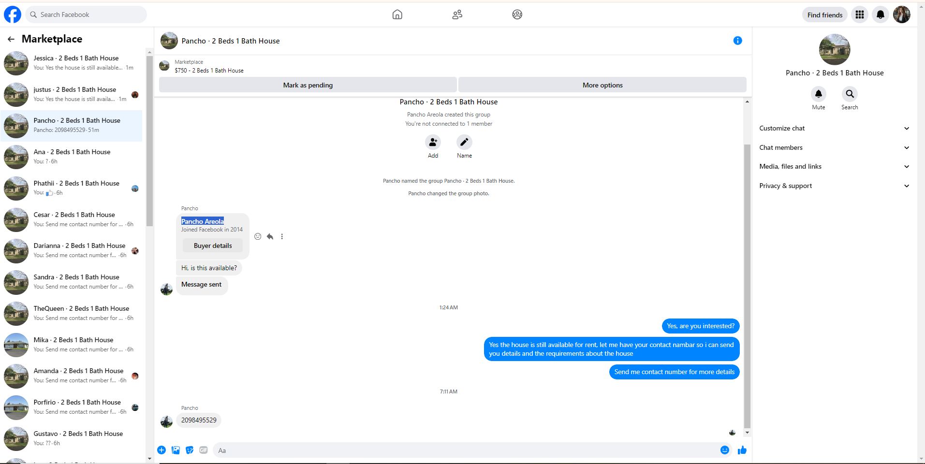Choose a GIF in the composer
Image resolution: width=925 pixels, height=464 pixels.
204,450
